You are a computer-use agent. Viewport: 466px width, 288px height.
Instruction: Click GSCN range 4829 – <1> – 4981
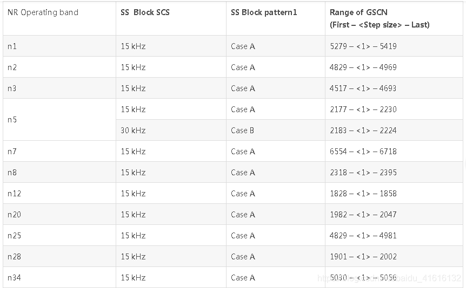click(363, 236)
